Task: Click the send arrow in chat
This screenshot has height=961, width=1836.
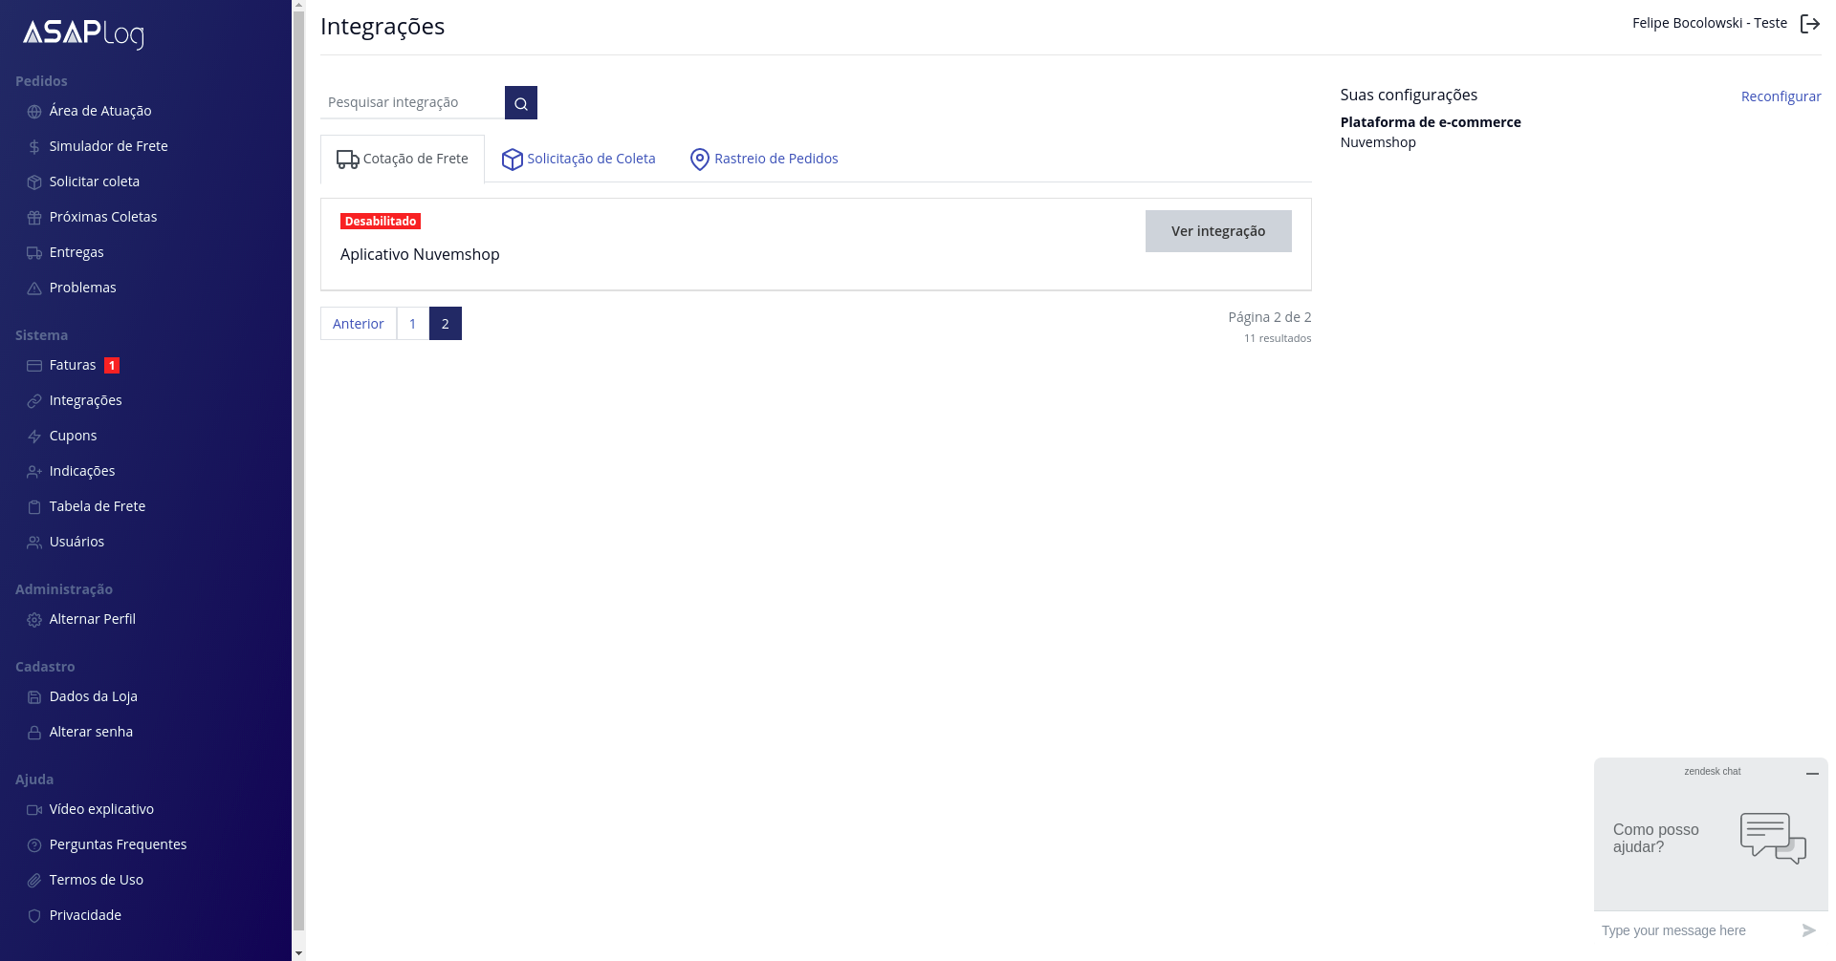Action: (x=1808, y=930)
